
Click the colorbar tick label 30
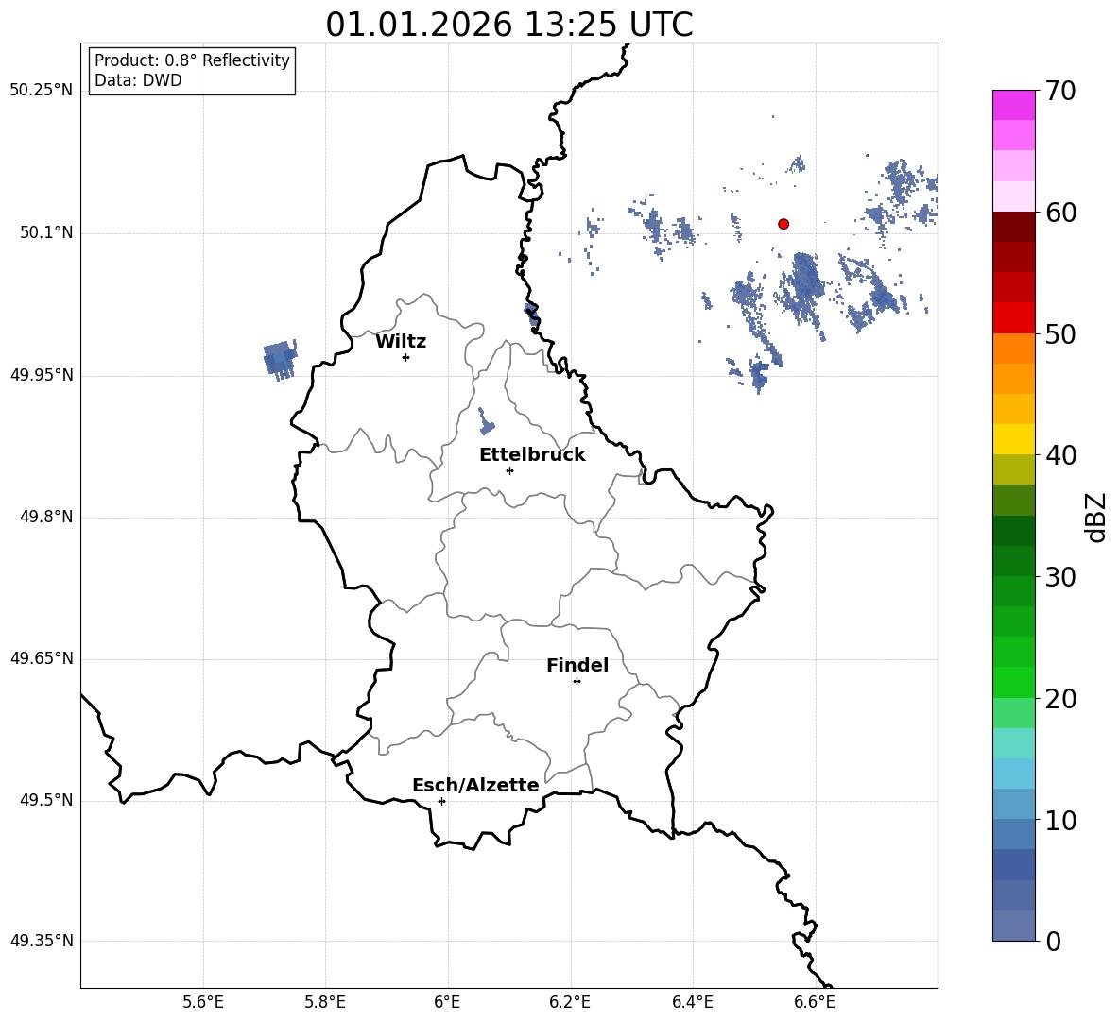[x=1060, y=577]
